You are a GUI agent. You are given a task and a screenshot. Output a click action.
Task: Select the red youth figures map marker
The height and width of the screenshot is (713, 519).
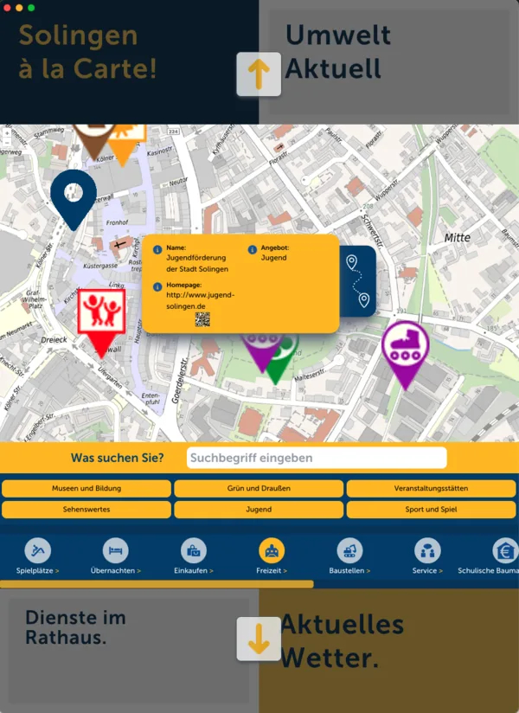(101, 323)
